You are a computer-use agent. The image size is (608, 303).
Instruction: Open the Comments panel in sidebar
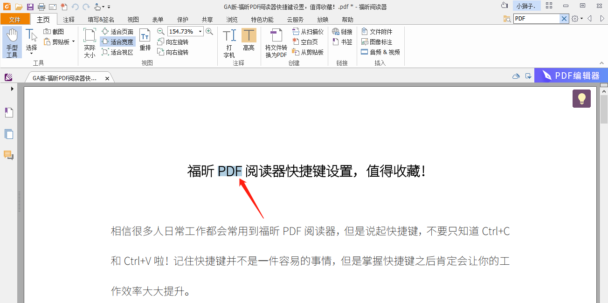coord(9,155)
